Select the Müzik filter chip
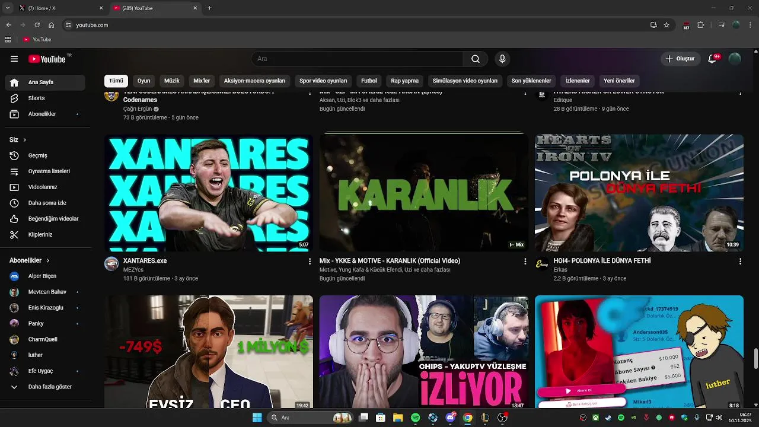This screenshot has height=427, width=759. tap(172, 81)
